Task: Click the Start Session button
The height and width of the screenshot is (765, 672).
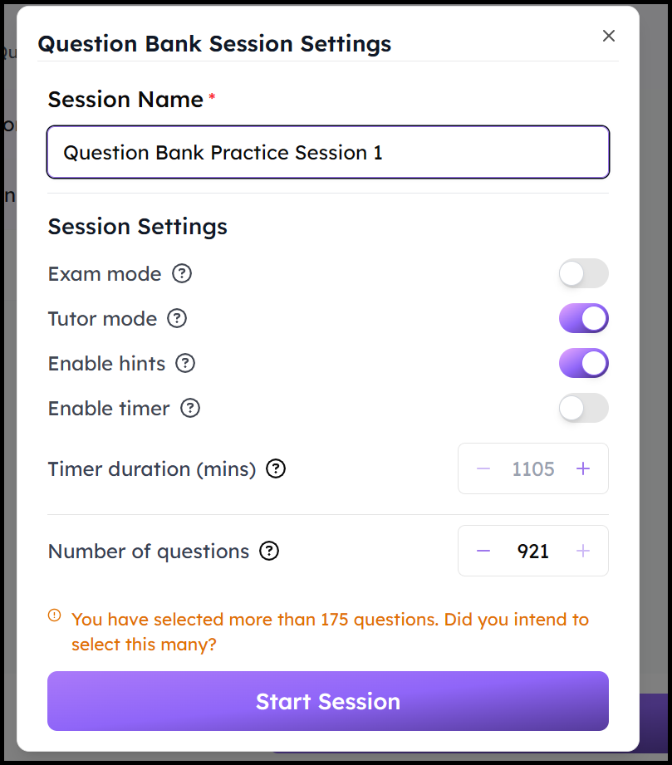Action: click(328, 701)
